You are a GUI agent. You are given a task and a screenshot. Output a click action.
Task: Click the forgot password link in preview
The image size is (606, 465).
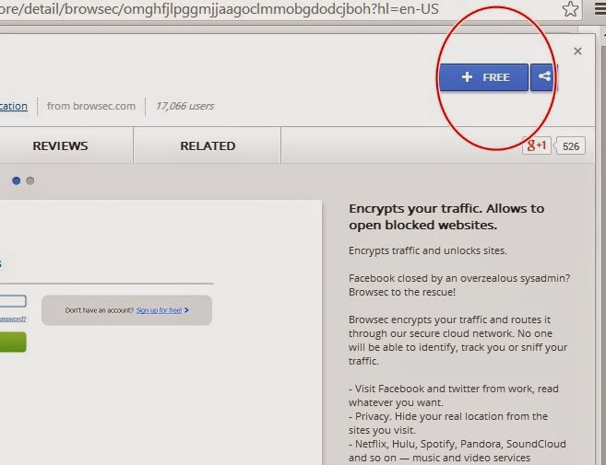13,320
